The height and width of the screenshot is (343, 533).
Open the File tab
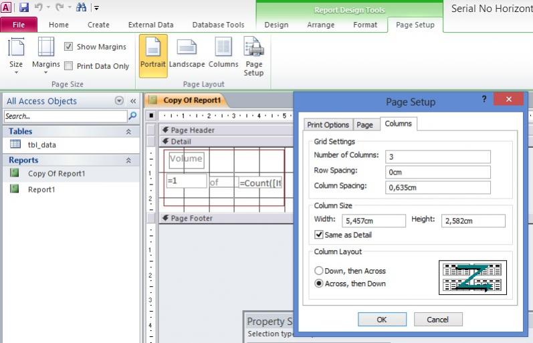19,25
